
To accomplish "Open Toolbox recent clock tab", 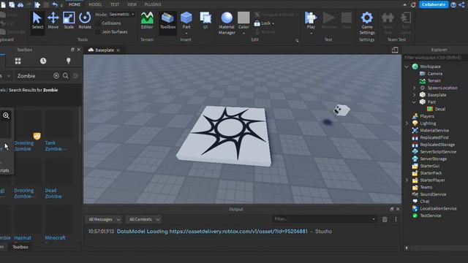I will click(x=43, y=61).
